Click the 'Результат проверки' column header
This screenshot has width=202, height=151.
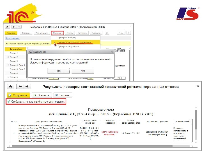(110, 121)
